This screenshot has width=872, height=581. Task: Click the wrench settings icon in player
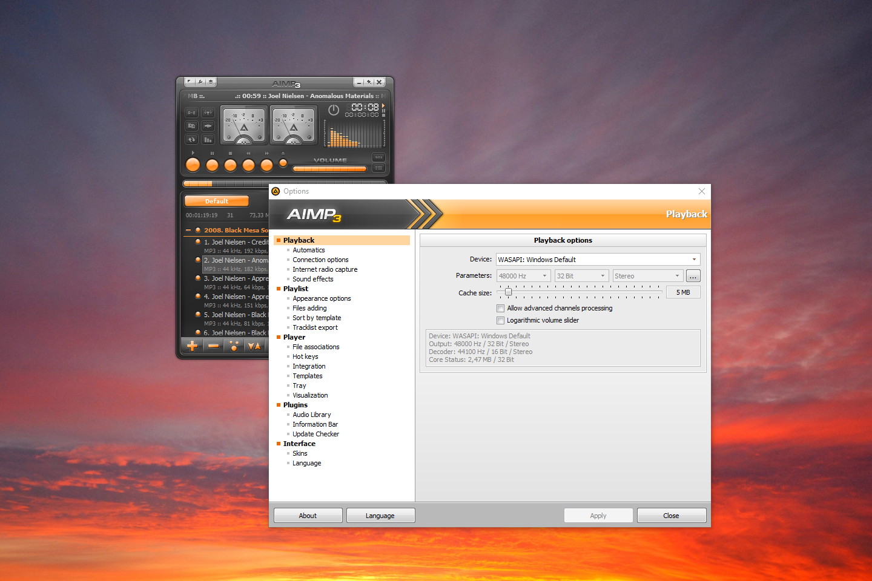tap(200, 82)
